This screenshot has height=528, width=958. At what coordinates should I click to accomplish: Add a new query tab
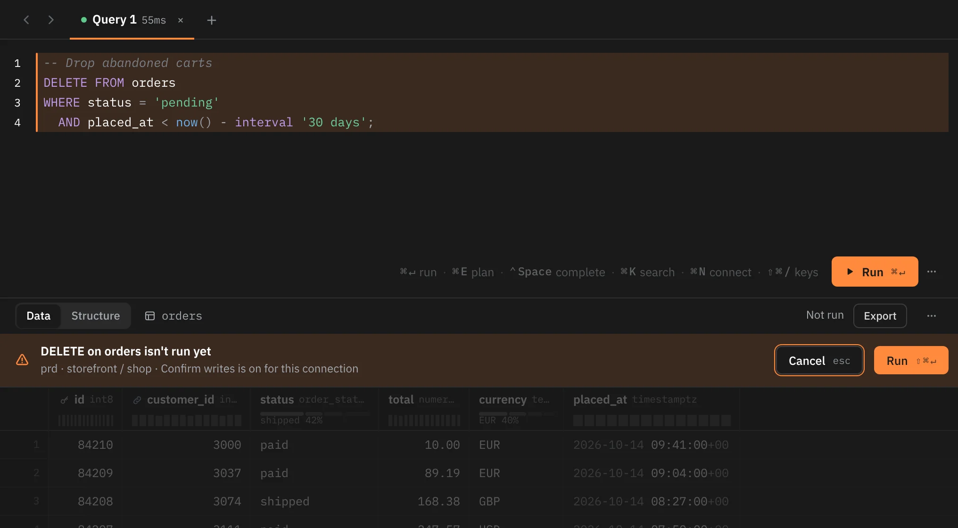pos(212,20)
